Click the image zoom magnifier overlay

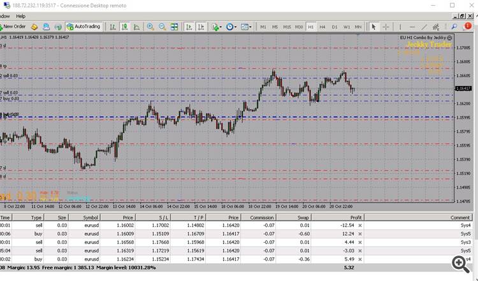[461, 264]
